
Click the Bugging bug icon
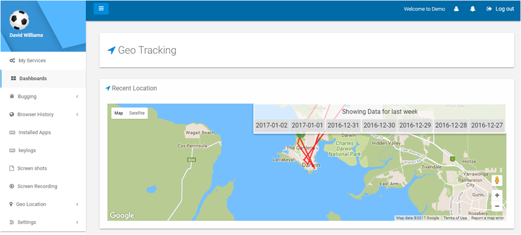pos(12,96)
